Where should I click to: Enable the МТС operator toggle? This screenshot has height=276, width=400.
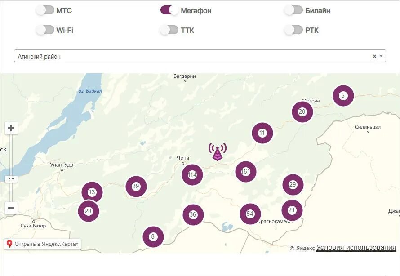tap(45, 10)
